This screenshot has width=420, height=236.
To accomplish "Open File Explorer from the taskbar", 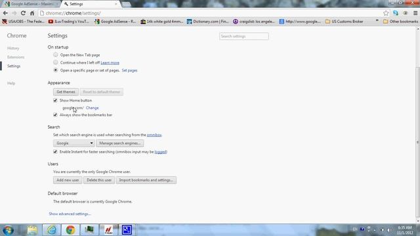I will (x=32, y=230).
